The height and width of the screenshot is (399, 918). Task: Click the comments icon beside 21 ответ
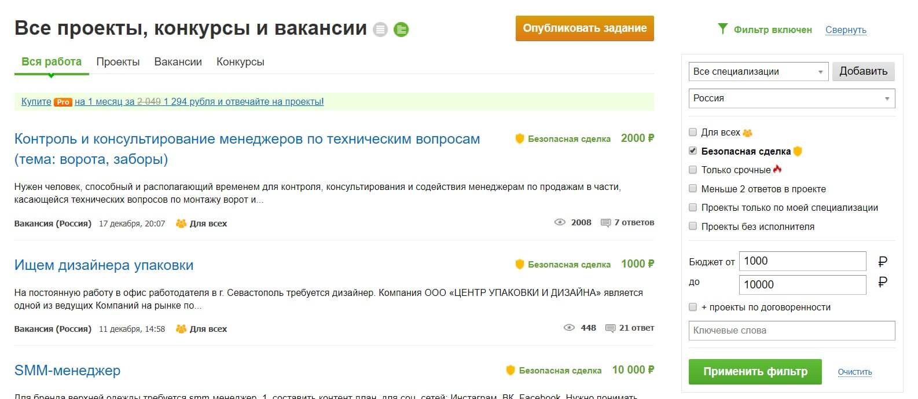(x=610, y=328)
